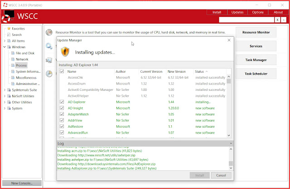Click the WSCC lifebuoy logo
Image resolution: width=290 pixels, height=189 pixels.
(x=8, y=16)
